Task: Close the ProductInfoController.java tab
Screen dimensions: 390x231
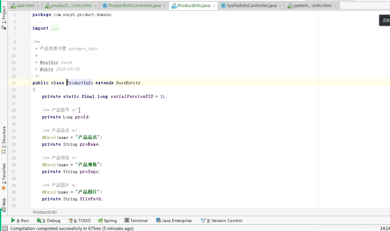Action: click(164, 6)
